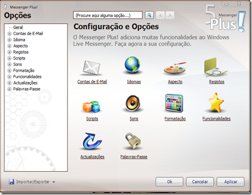Select Geral in the options tree
Viewport: 252px width, 195px height.
click(18, 27)
